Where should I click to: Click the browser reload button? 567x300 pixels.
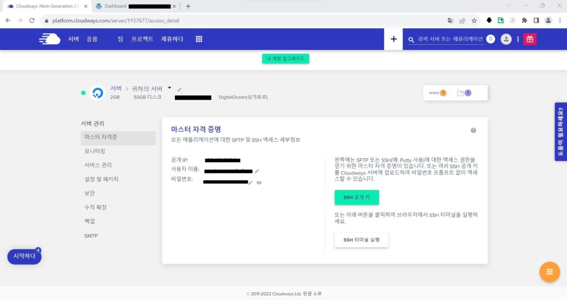click(32, 20)
